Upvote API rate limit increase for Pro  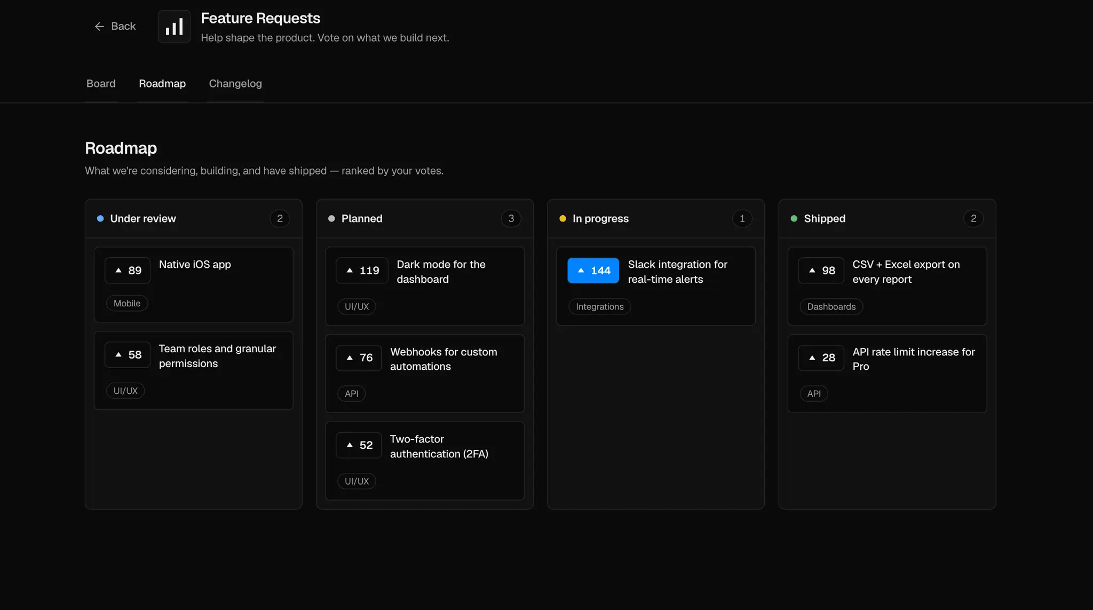(x=821, y=358)
